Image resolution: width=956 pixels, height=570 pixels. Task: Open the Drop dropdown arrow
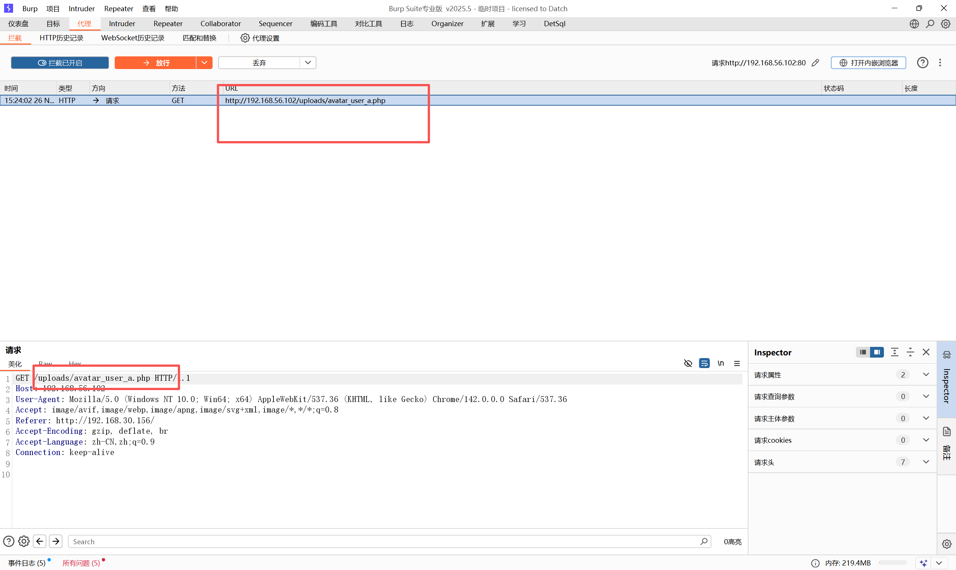pos(307,63)
